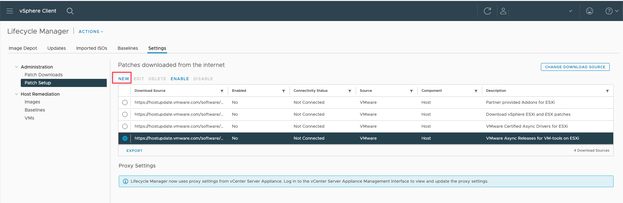The image size is (623, 203).
Task: Click the Description column header
Action: point(496,91)
